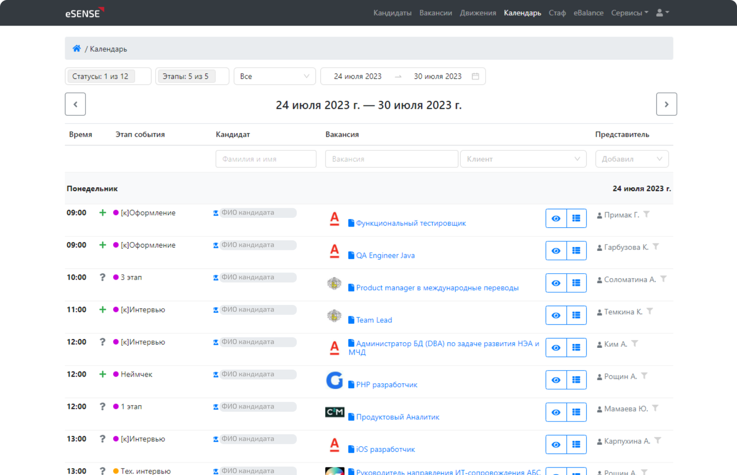Expand the Клиент dropdown
Screen dimensions: 737x475
tap(523, 159)
